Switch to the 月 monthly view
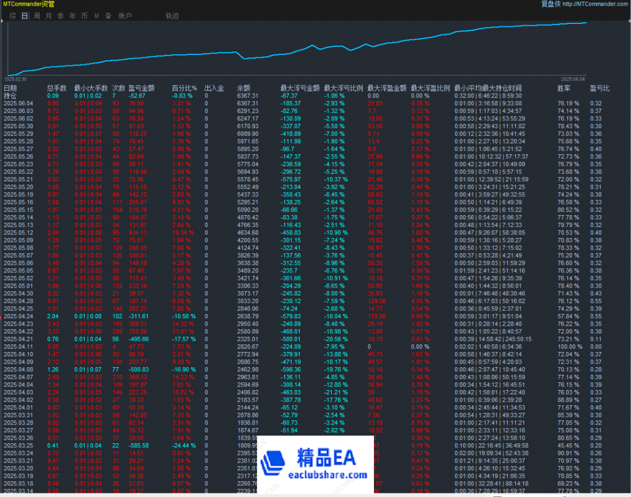 [x=48, y=16]
